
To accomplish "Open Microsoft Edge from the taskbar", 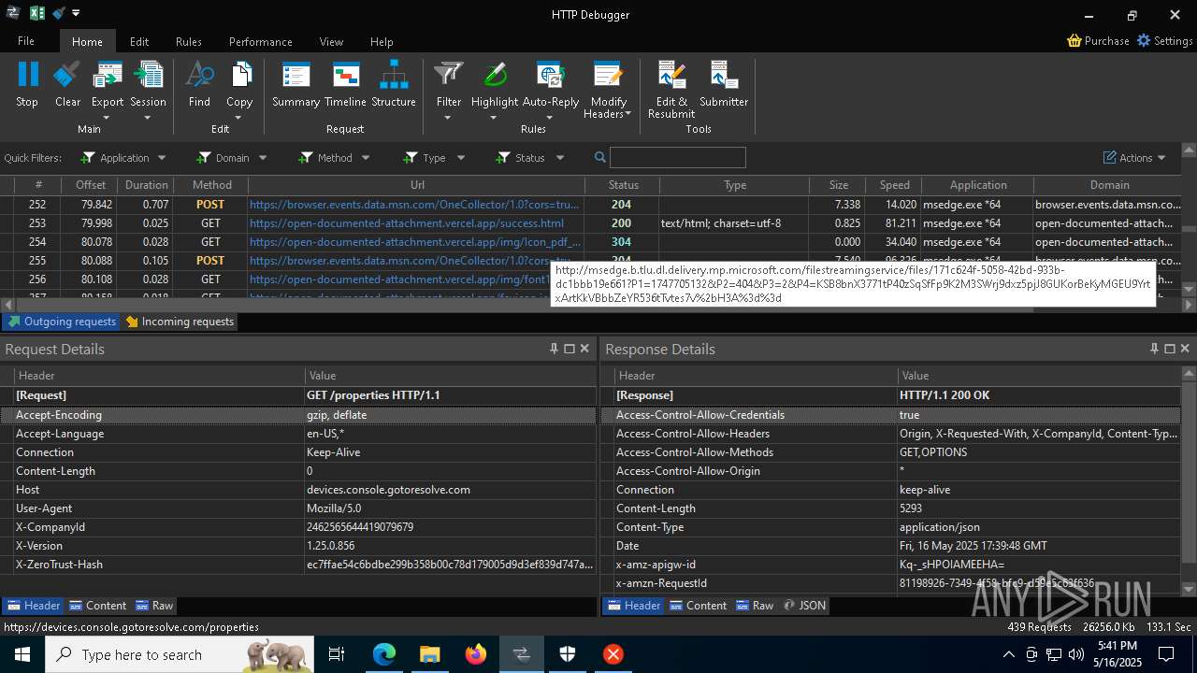I will (384, 654).
